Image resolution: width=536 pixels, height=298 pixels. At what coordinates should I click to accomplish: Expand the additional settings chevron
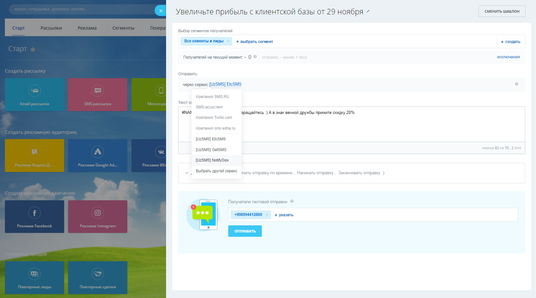pyautogui.click(x=187, y=173)
